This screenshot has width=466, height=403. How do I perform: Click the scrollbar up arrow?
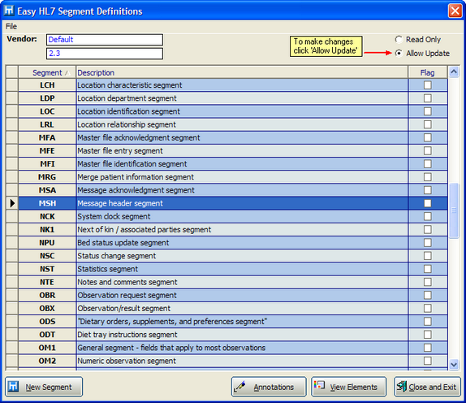[x=454, y=71]
